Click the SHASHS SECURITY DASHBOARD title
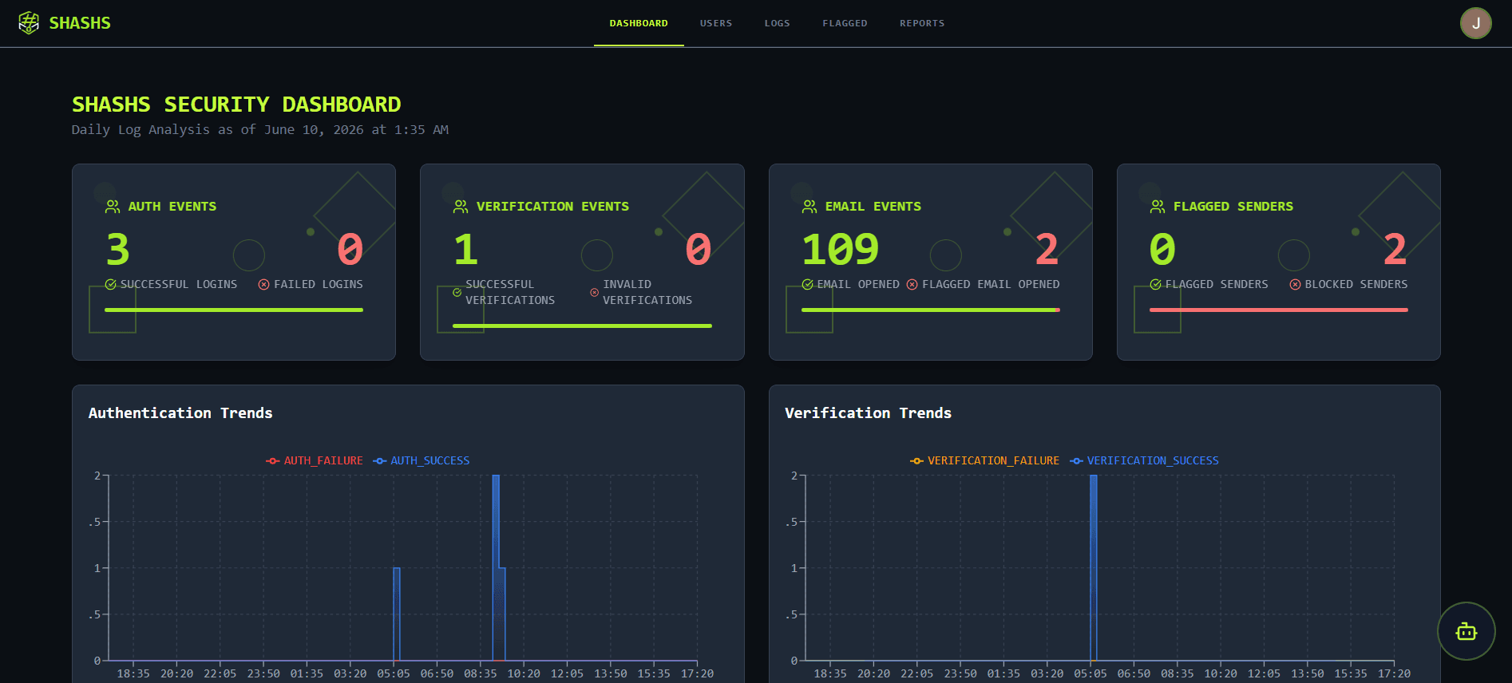Viewport: 1512px width, 683px height. point(236,105)
